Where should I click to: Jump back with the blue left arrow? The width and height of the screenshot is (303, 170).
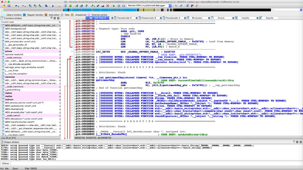coord(16,6)
